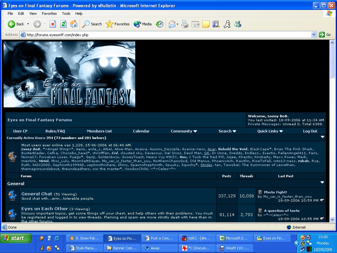View Currently Active Users list link
Viewport: 337px width, 253px height.
[x=26, y=138]
